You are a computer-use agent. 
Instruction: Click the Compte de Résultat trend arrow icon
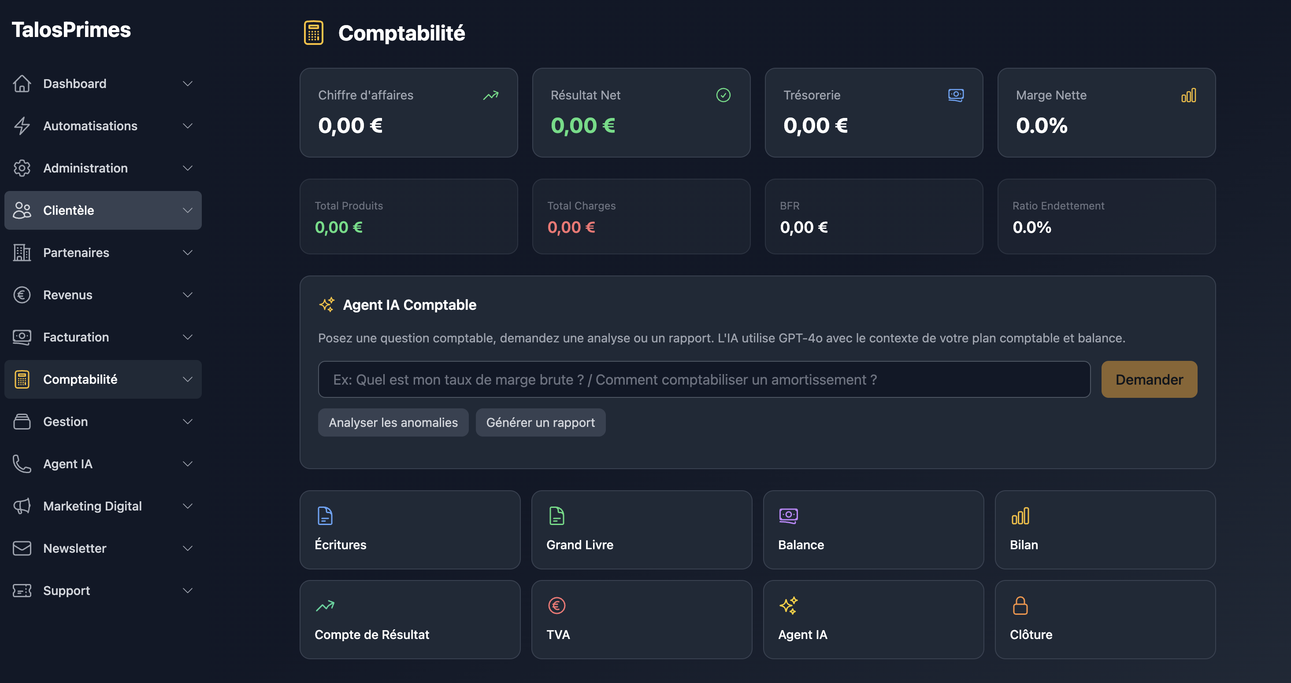(325, 605)
